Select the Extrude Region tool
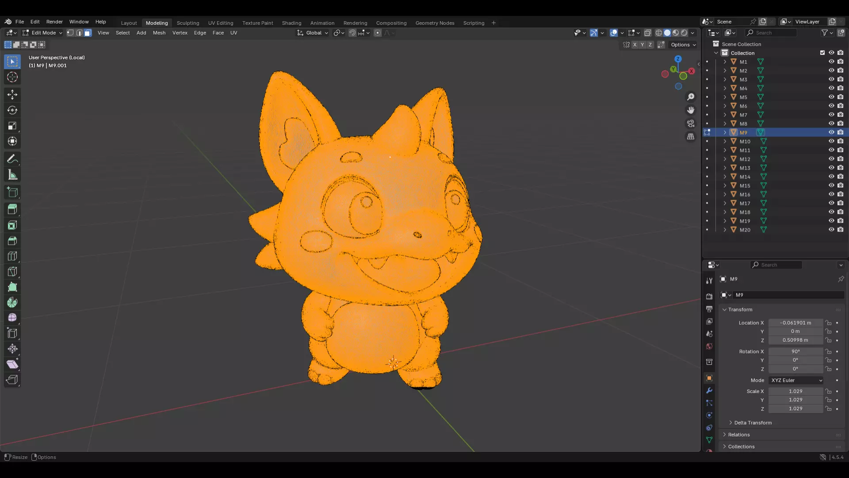 click(x=12, y=209)
